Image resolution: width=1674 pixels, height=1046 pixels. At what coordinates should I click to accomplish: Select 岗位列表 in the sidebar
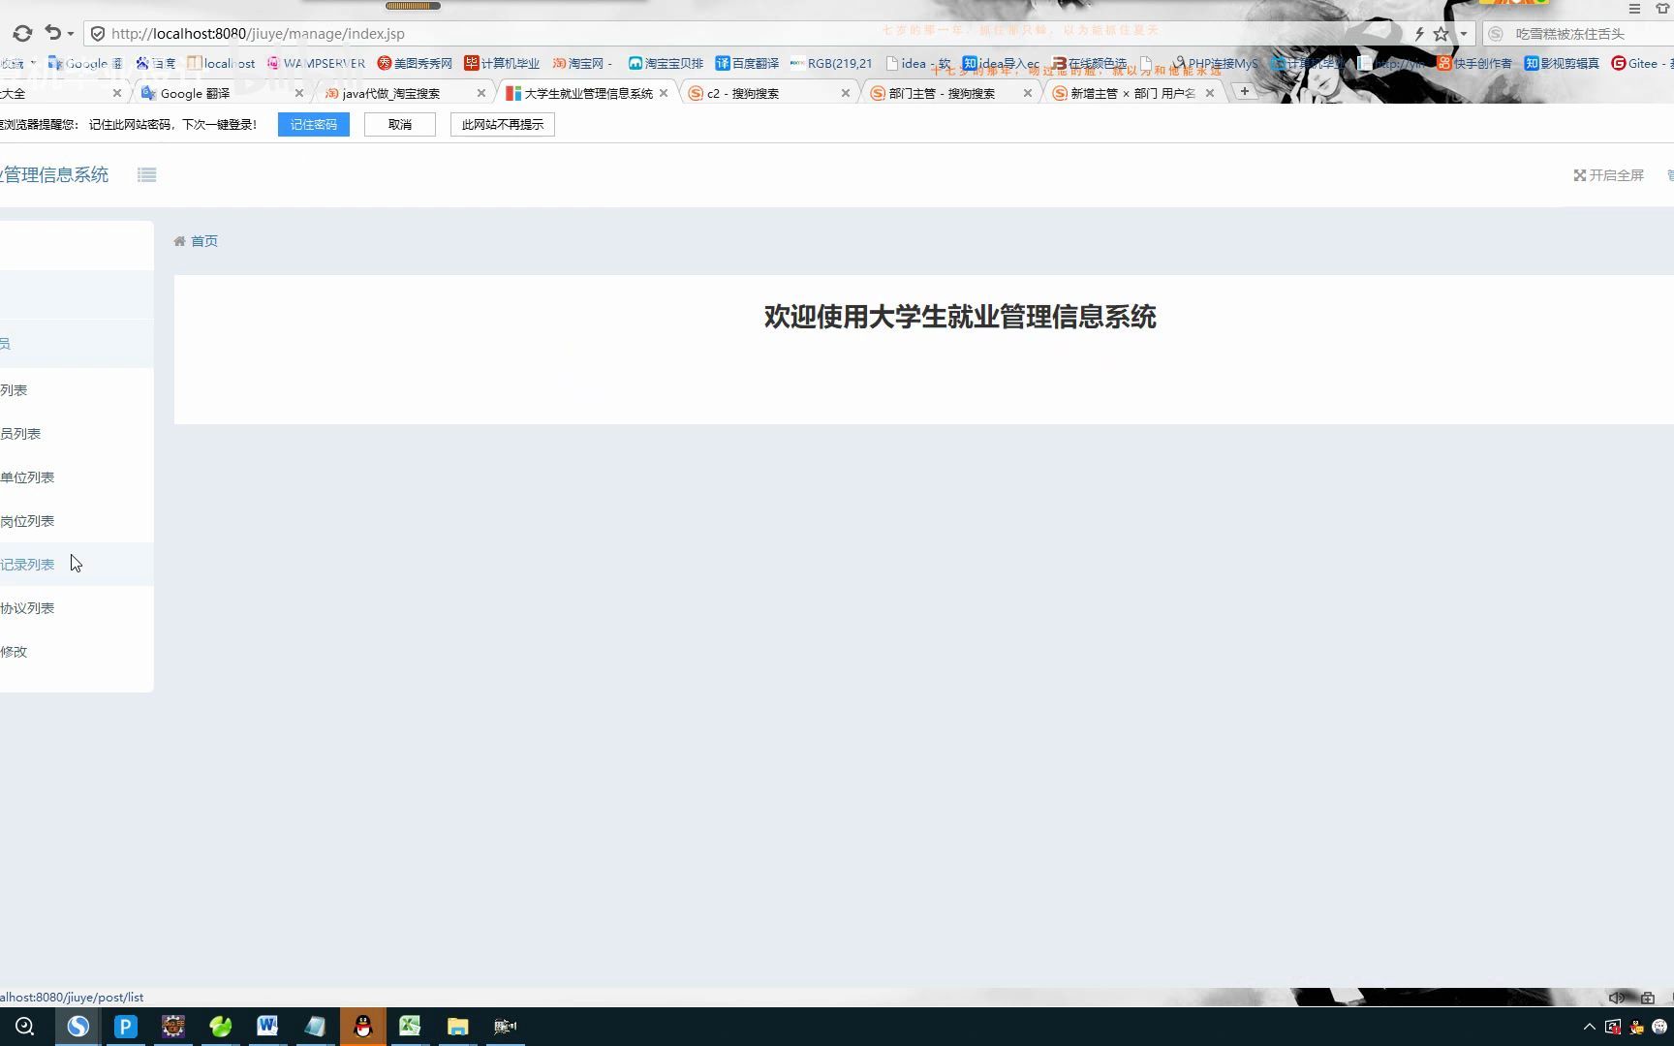28,520
